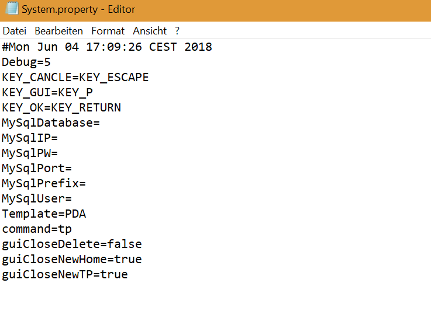Open the Bearbeiten menu

[x=58, y=31]
